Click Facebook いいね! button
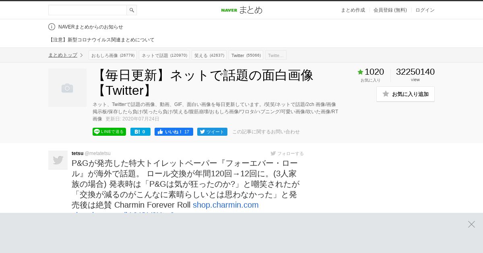Image resolution: width=483 pixels, height=253 pixels. 174,132
